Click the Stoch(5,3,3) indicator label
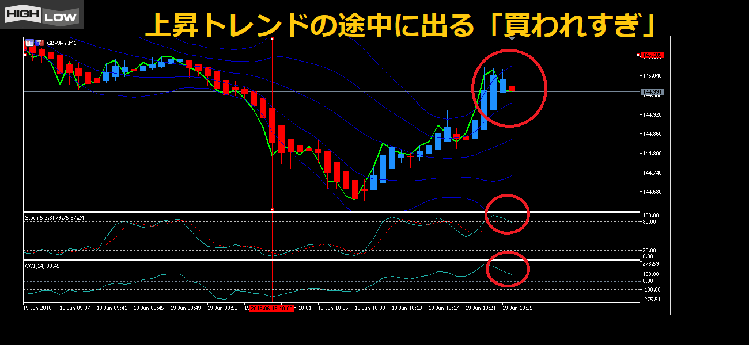 pos(54,218)
